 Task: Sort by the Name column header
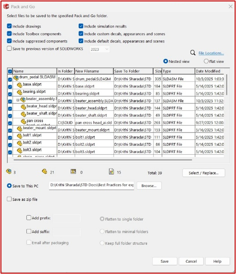[35, 71]
